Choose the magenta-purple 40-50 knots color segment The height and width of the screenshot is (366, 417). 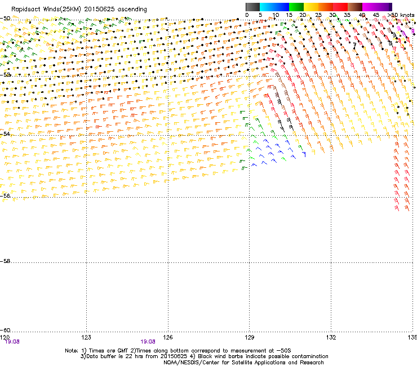[x=377, y=7]
